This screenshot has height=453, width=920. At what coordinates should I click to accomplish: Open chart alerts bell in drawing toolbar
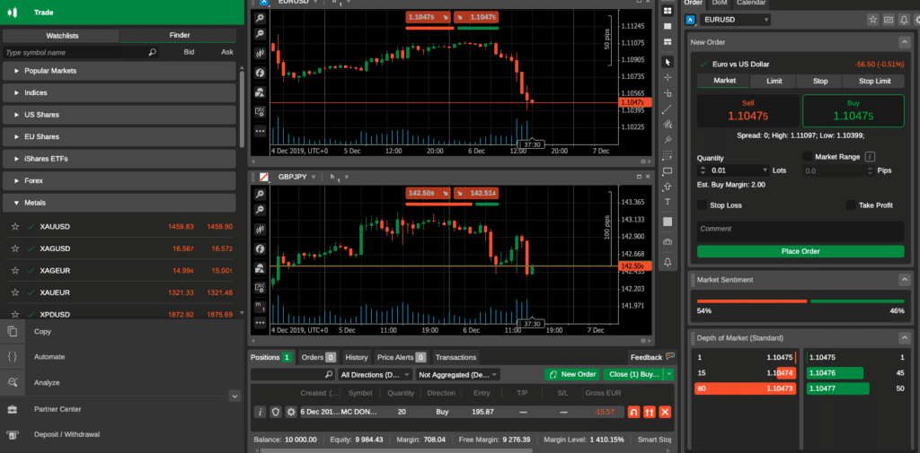click(668, 261)
